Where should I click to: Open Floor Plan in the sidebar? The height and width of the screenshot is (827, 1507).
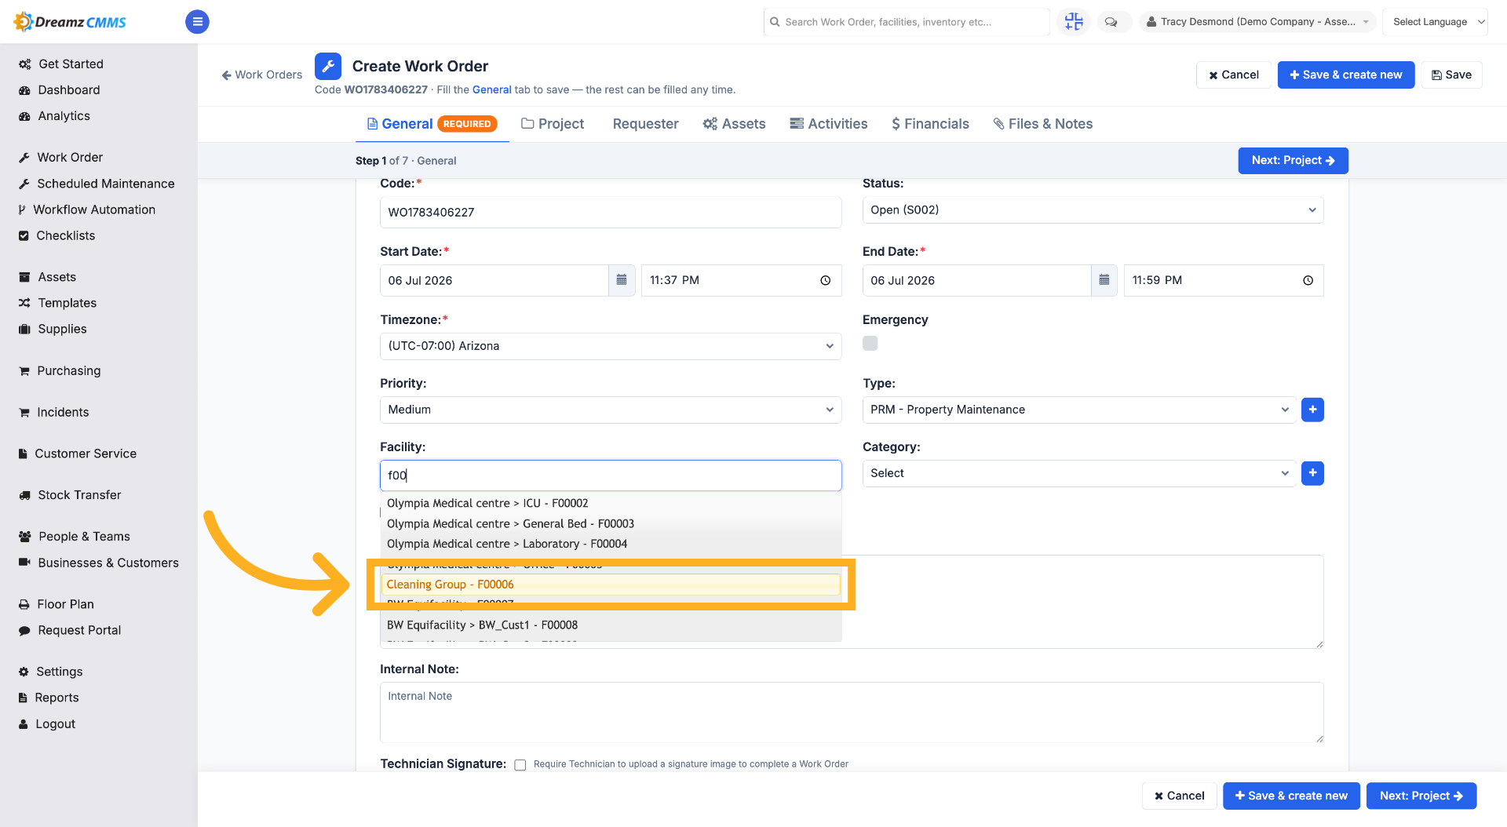[x=66, y=604]
